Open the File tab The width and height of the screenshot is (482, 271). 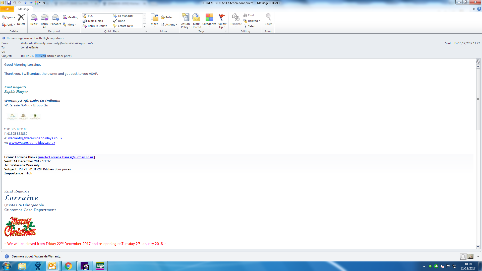7,9
